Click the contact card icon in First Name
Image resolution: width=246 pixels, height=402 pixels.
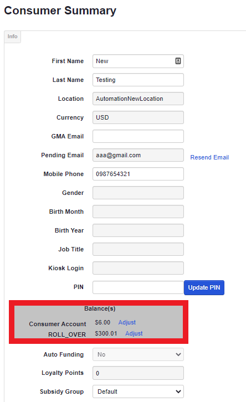(178, 61)
